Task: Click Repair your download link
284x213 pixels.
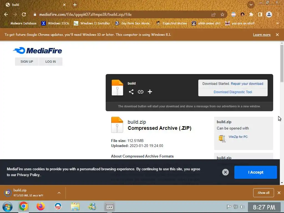Action: (x=247, y=84)
